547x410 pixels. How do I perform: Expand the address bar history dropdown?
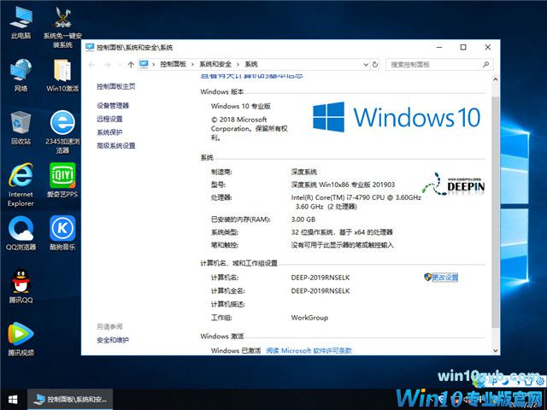tap(366, 65)
